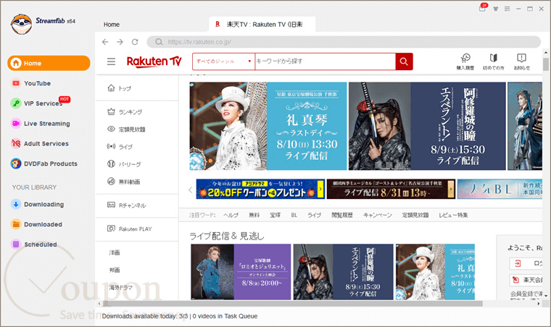Click the ヘルプ keyword link
The height and width of the screenshot is (327, 551).
231,215
